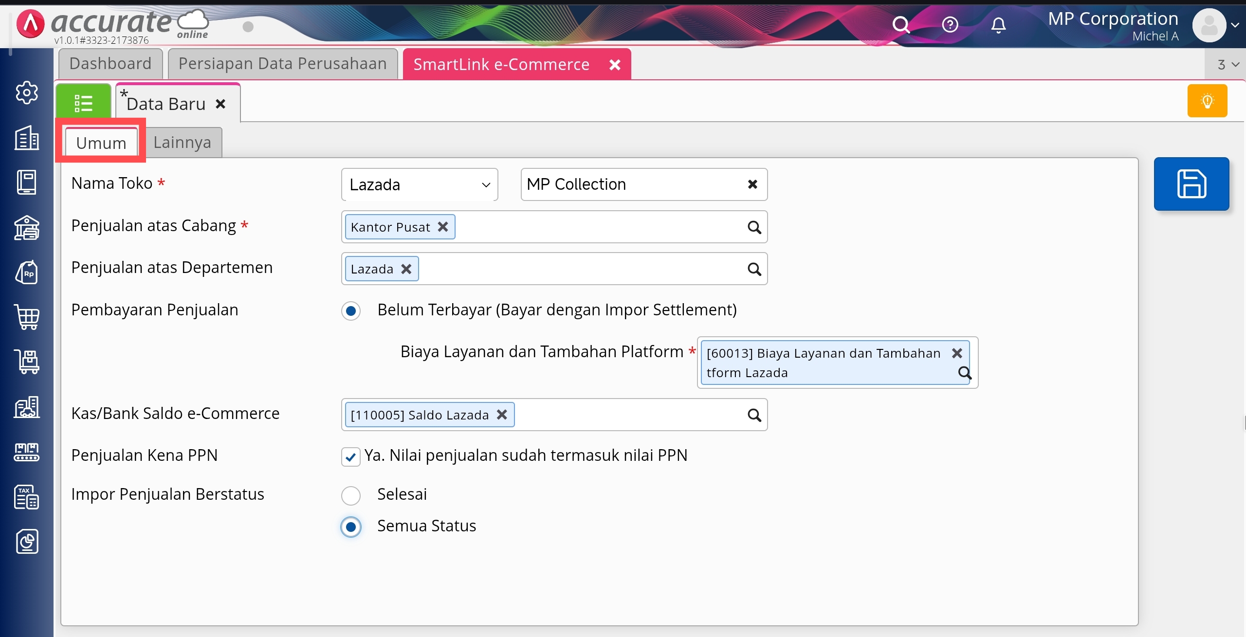
Task: Select the Selesai radio button
Action: pos(350,495)
